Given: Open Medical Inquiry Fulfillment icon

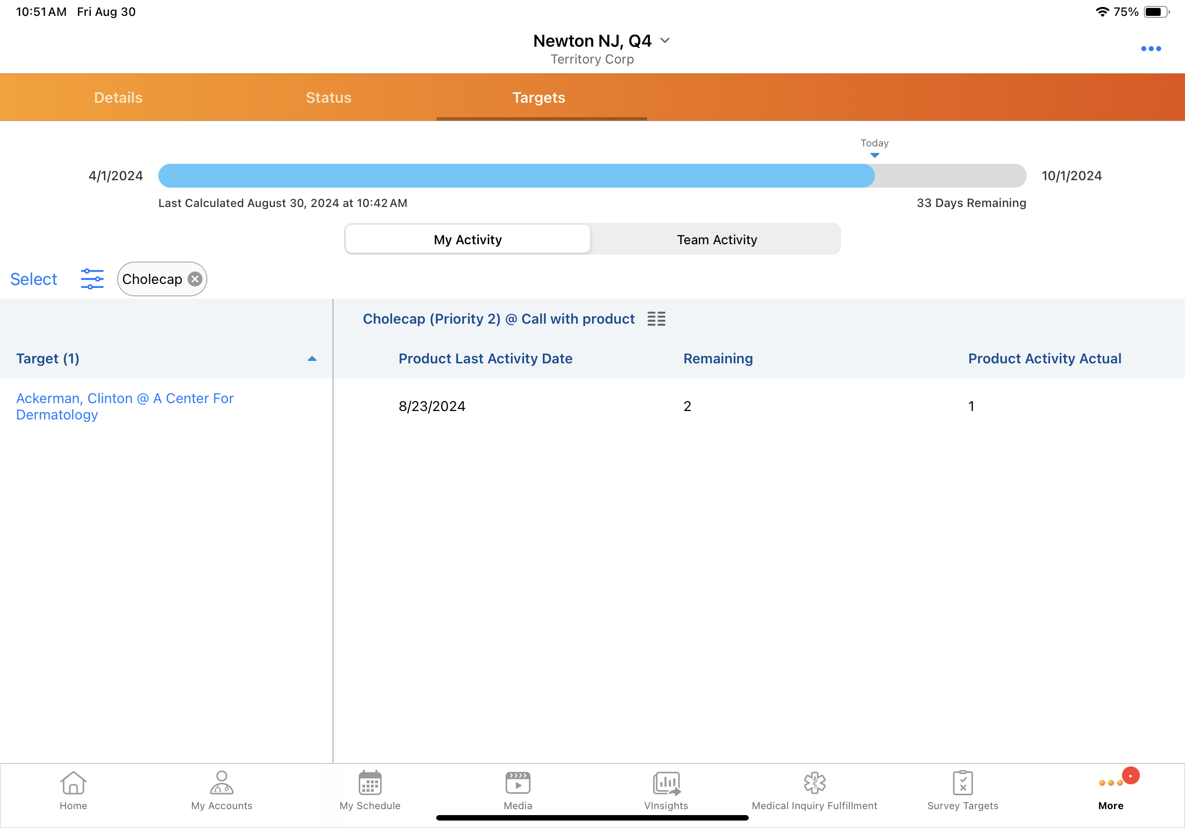Looking at the screenshot, I should click(x=814, y=789).
